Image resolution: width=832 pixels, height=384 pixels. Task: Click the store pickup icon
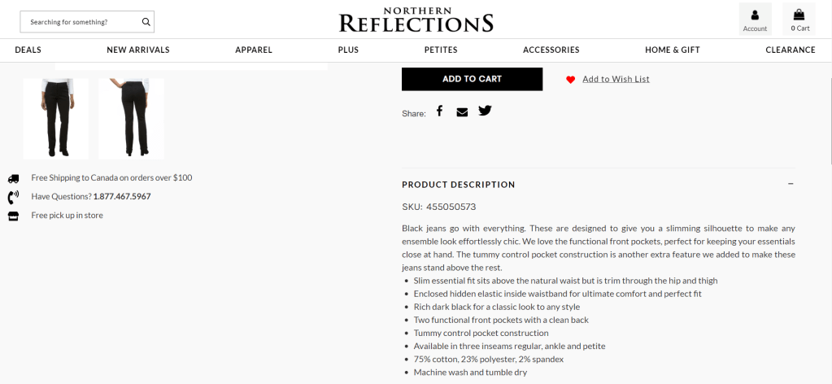point(13,216)
